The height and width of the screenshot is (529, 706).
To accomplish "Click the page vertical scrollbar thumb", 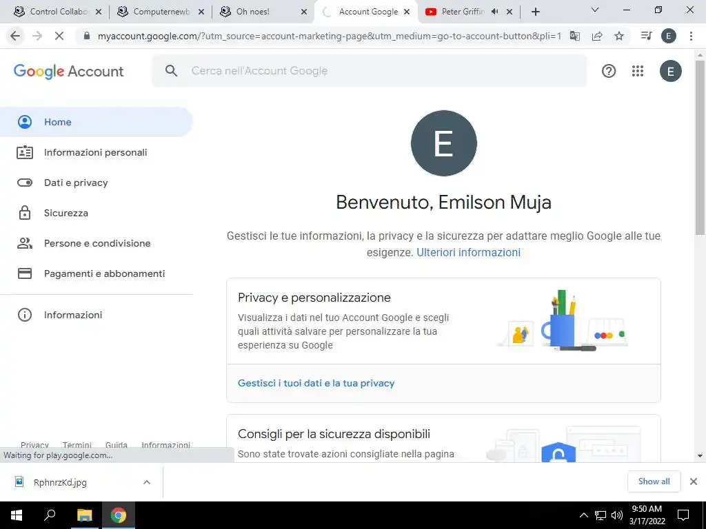I will [x=700, y=147].
